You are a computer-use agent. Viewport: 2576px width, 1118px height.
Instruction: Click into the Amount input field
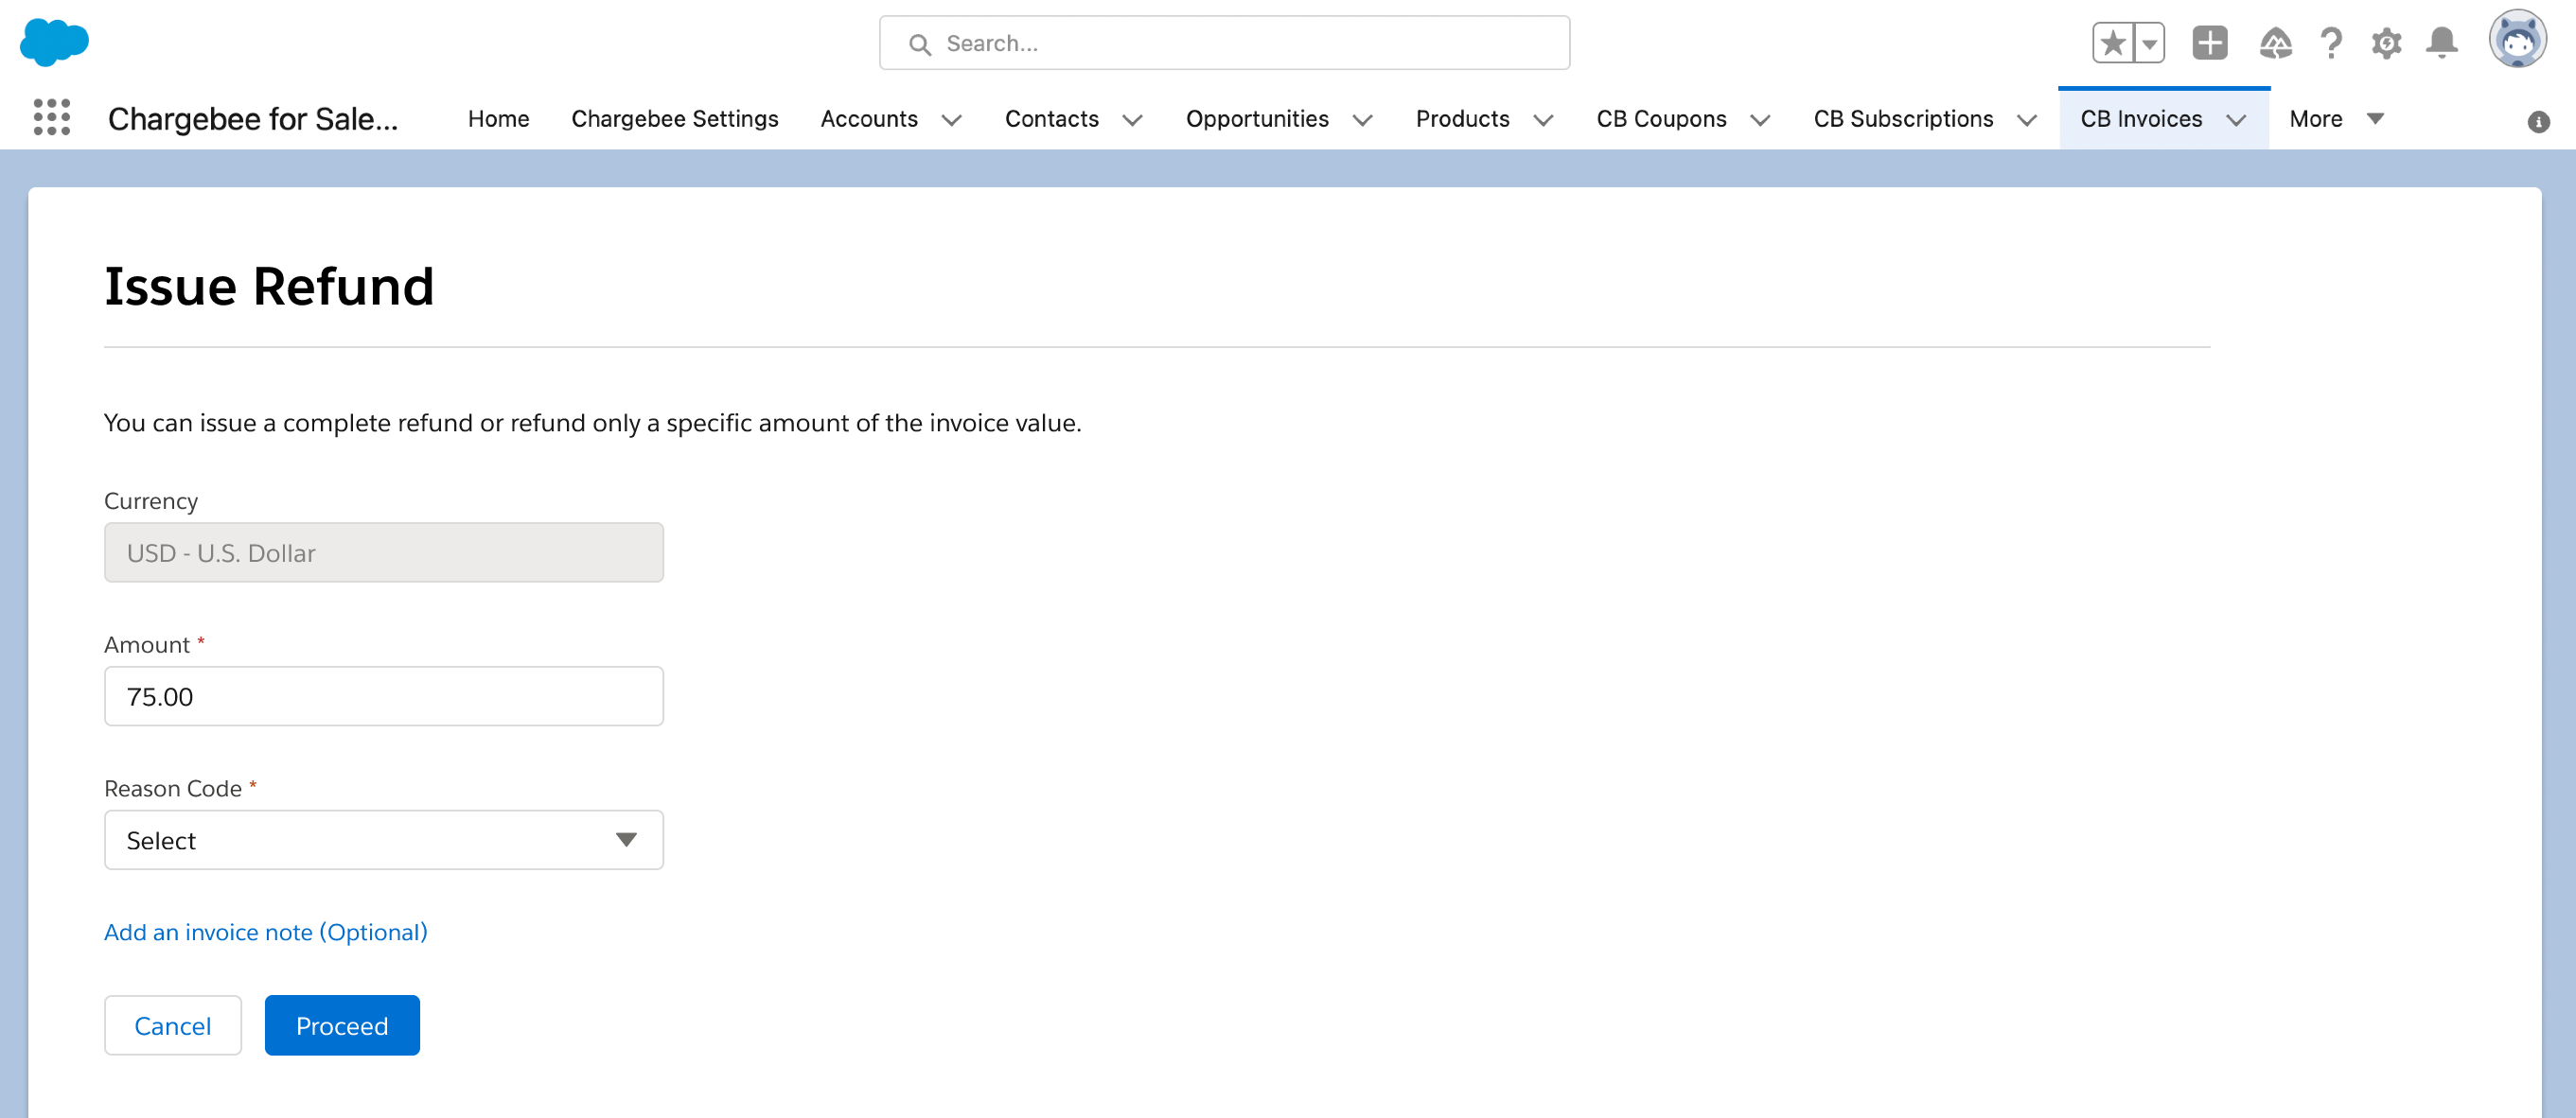(x=383, y=696)
